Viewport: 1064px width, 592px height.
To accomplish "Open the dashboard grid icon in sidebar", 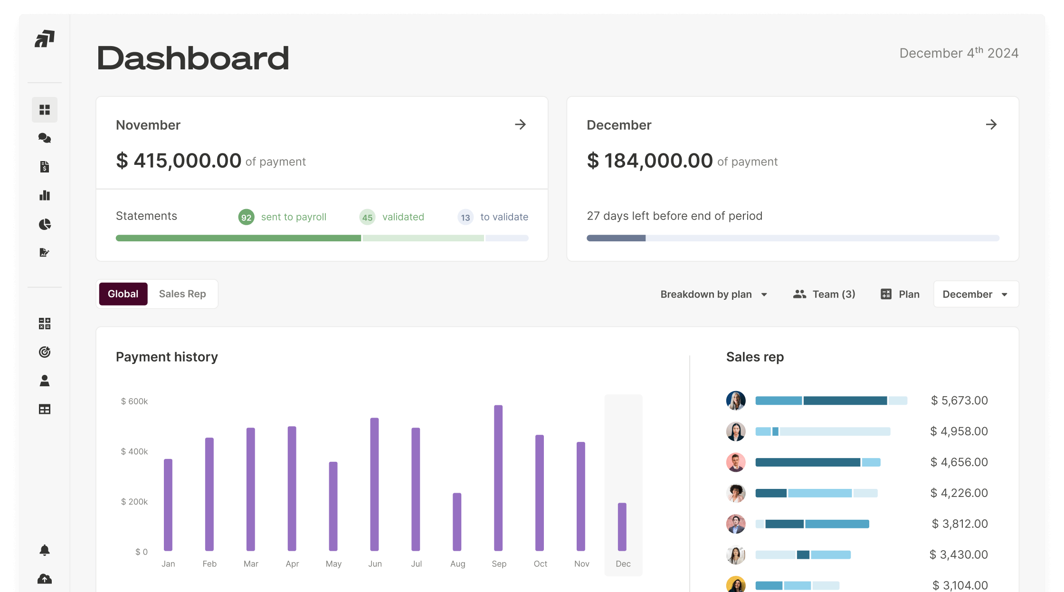I will coord(45,110).
